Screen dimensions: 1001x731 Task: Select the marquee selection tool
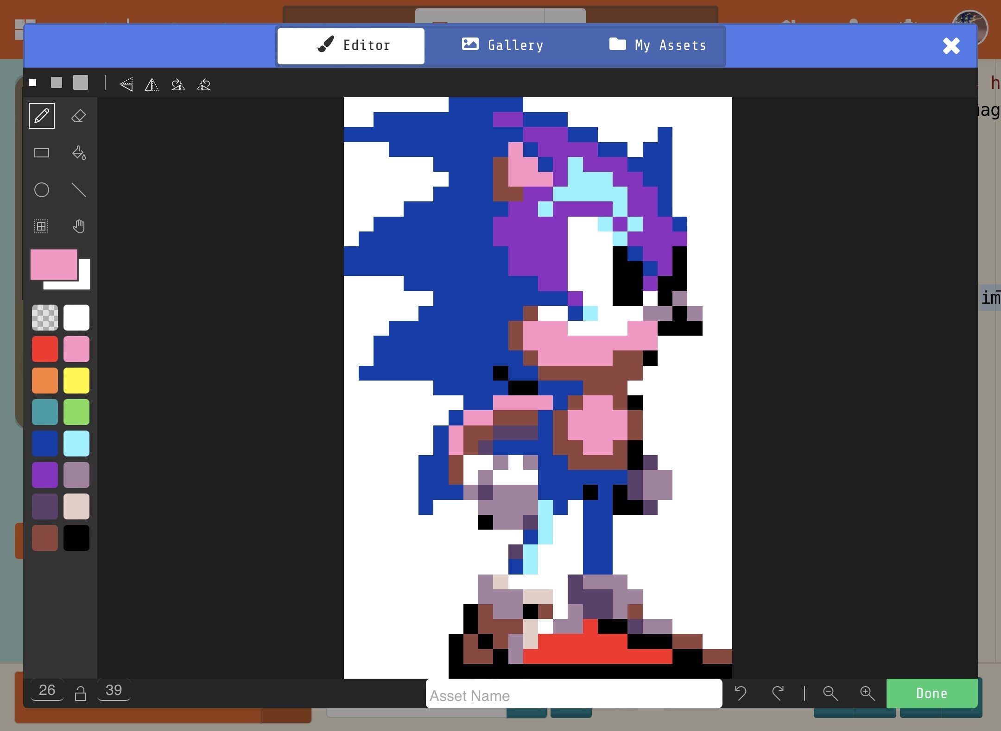point(42,226)
